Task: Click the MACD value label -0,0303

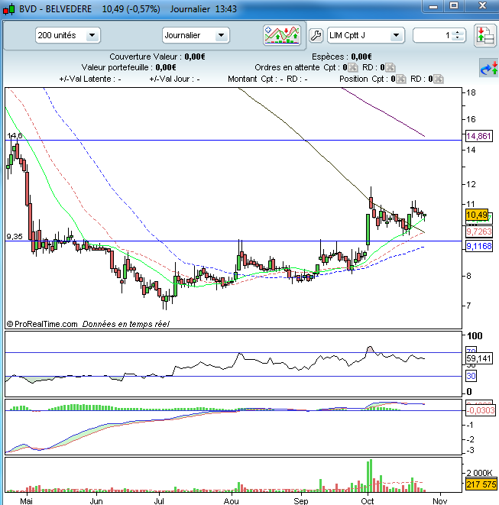Action: click(481, 410)
